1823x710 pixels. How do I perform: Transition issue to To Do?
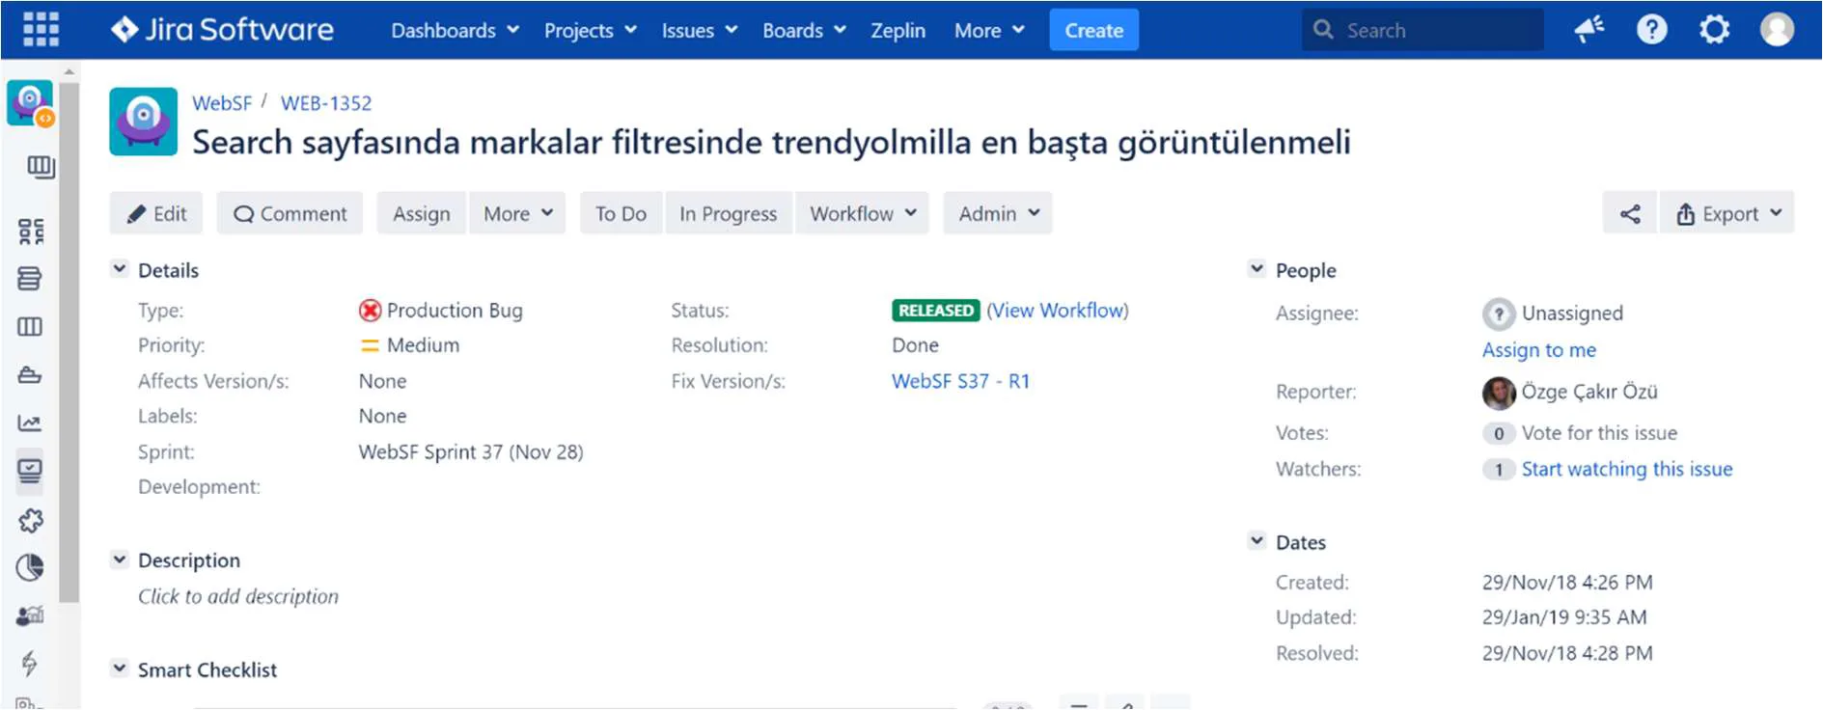[621, 213]
